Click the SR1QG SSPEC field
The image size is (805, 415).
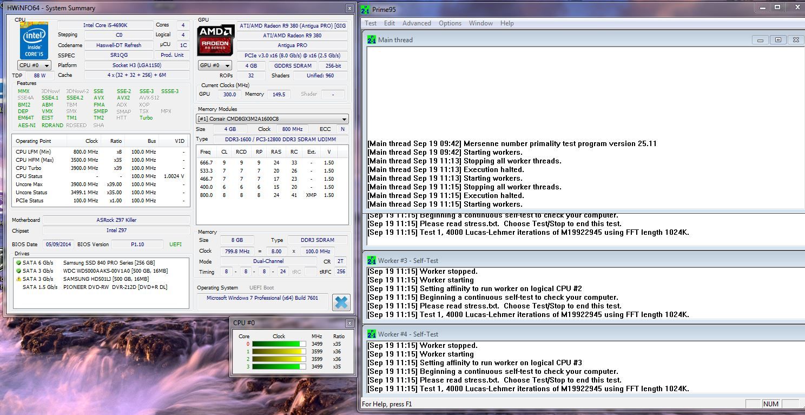coord(118,55)
